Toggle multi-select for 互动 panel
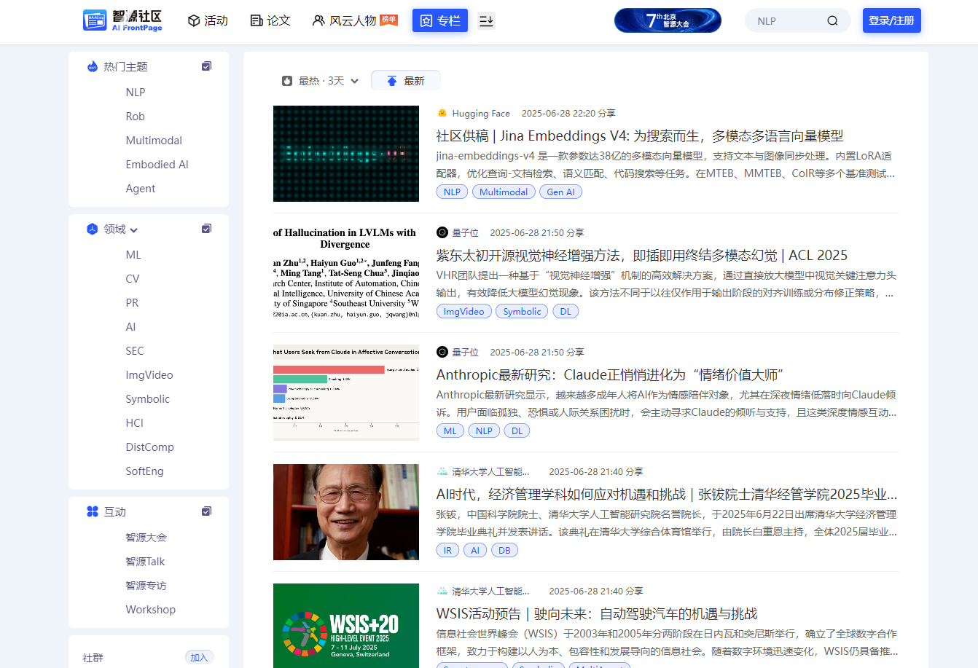The height and width of the screenshot is (668, 978). 206,511
